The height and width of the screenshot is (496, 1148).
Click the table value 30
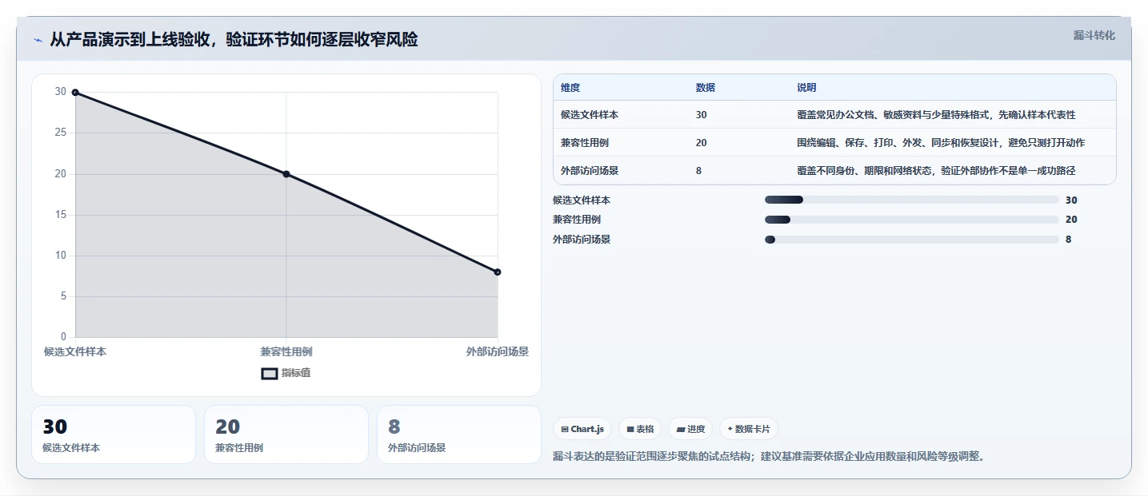(x=702, y=115)
